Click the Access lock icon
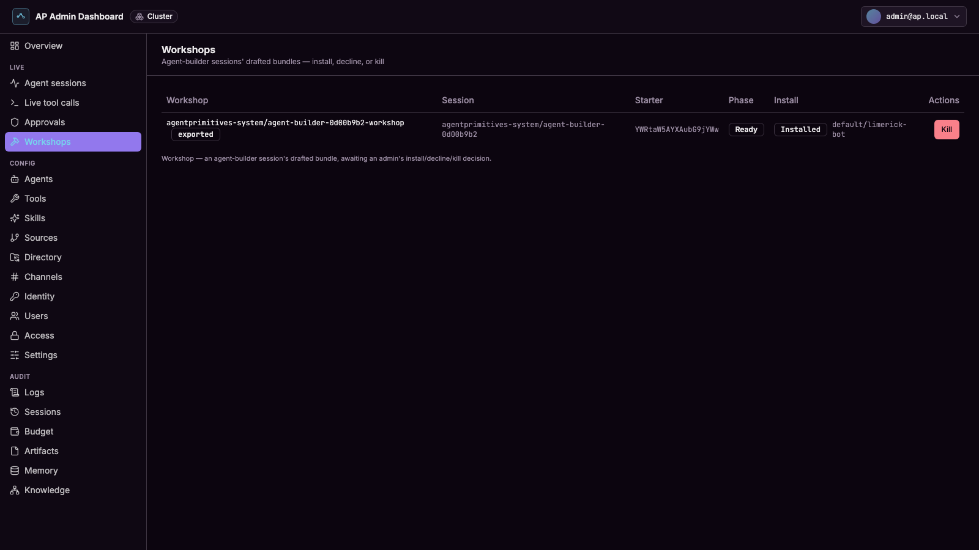The width and height of the screenshot is (979, 550). click(x=15, y=335)
